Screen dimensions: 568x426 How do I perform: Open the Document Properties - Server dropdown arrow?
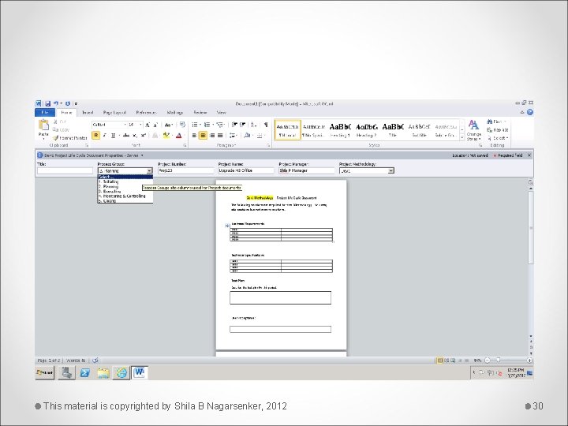(x=142, y=155)
